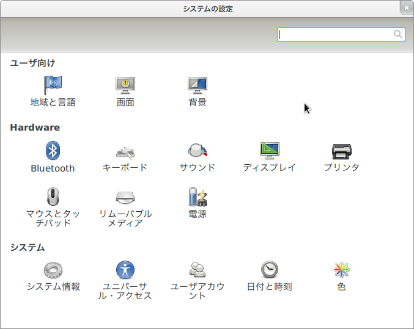Open the マウスとタッチパッド mouse icon
414x329 pixels.
coord(53,197)
